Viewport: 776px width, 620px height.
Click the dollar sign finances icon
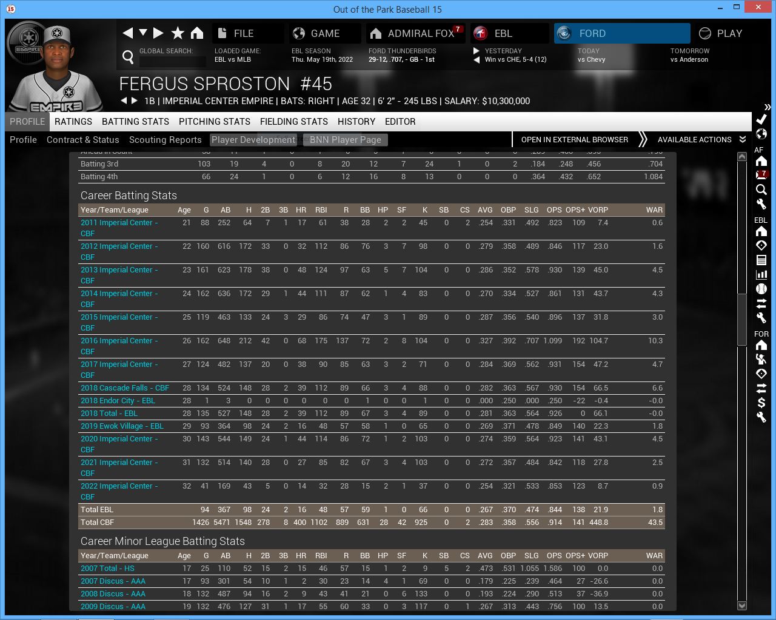click(x=761, y=403)
